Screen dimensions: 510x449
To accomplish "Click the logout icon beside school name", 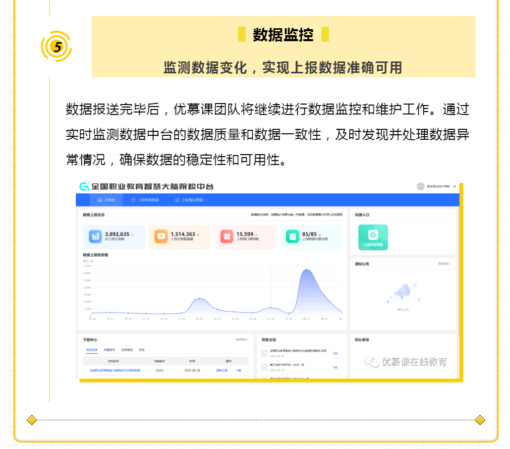I will tap(454, 186).
